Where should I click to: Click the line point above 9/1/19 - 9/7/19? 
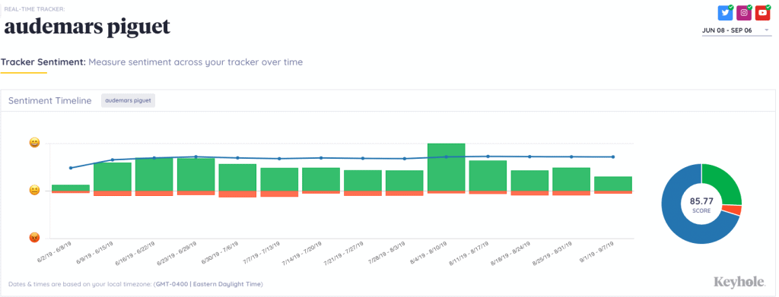(x=613, y=156)
